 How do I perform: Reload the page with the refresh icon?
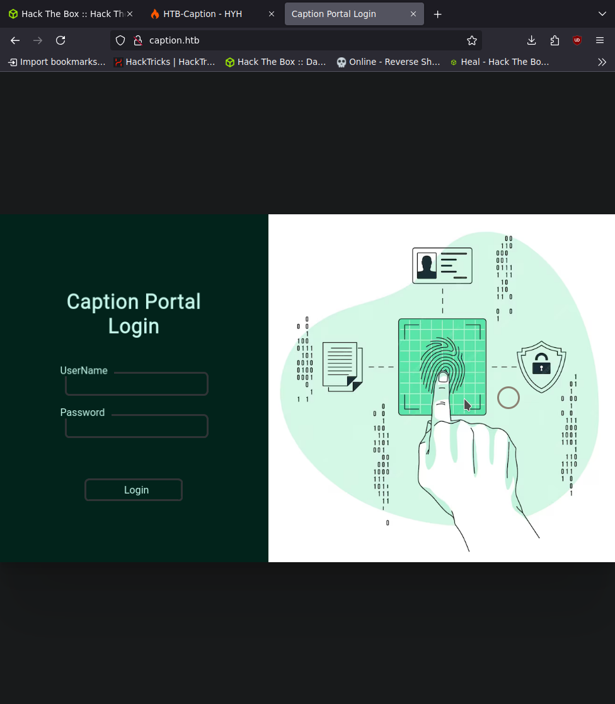click(60, 40)
